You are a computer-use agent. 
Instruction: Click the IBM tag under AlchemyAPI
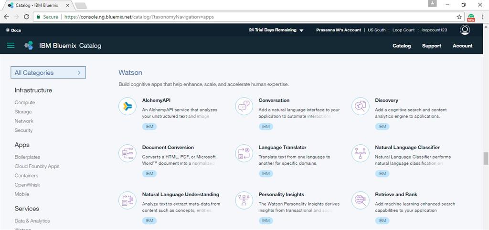(x=149, y=127)
